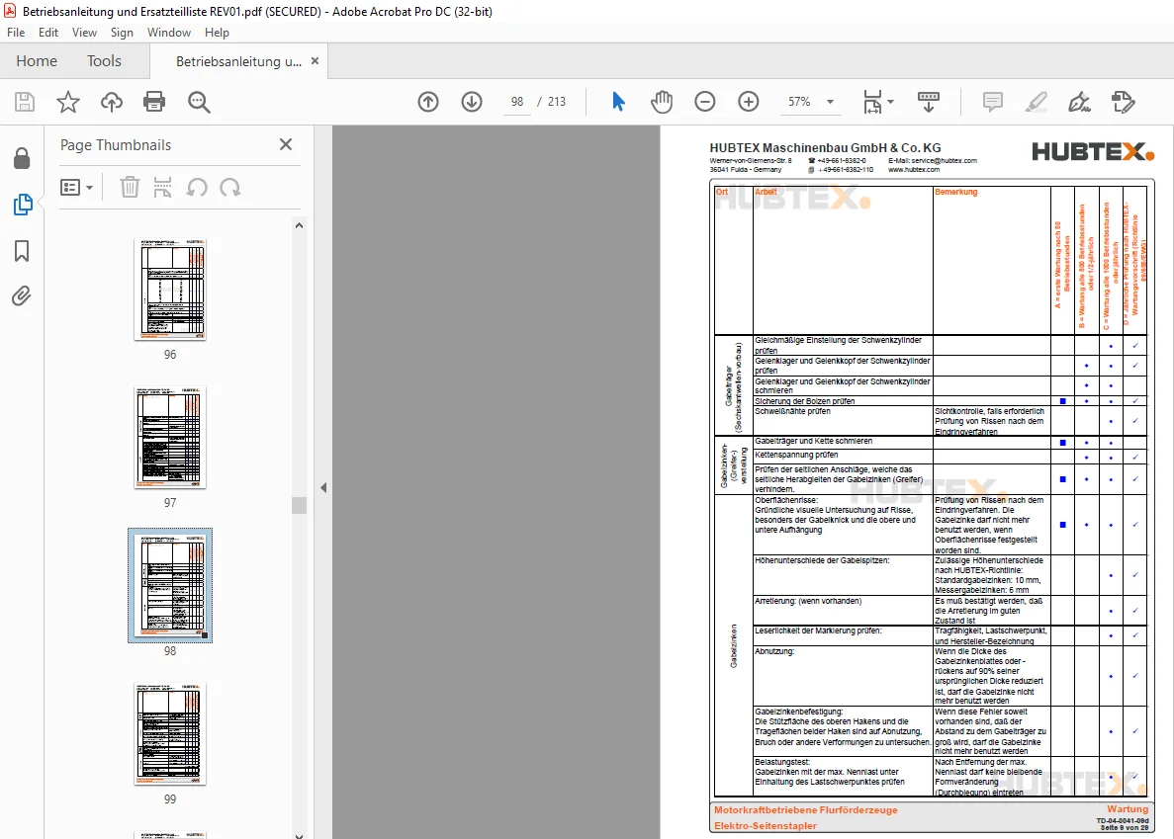Click the thumbnails scrollbar handle

[299, 506]
